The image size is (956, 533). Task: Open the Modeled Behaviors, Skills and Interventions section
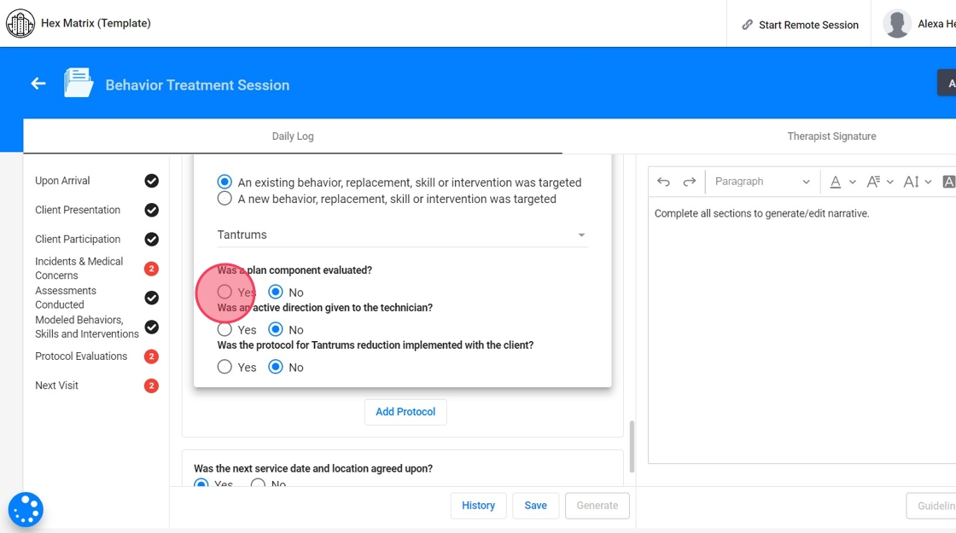point(86,327)
